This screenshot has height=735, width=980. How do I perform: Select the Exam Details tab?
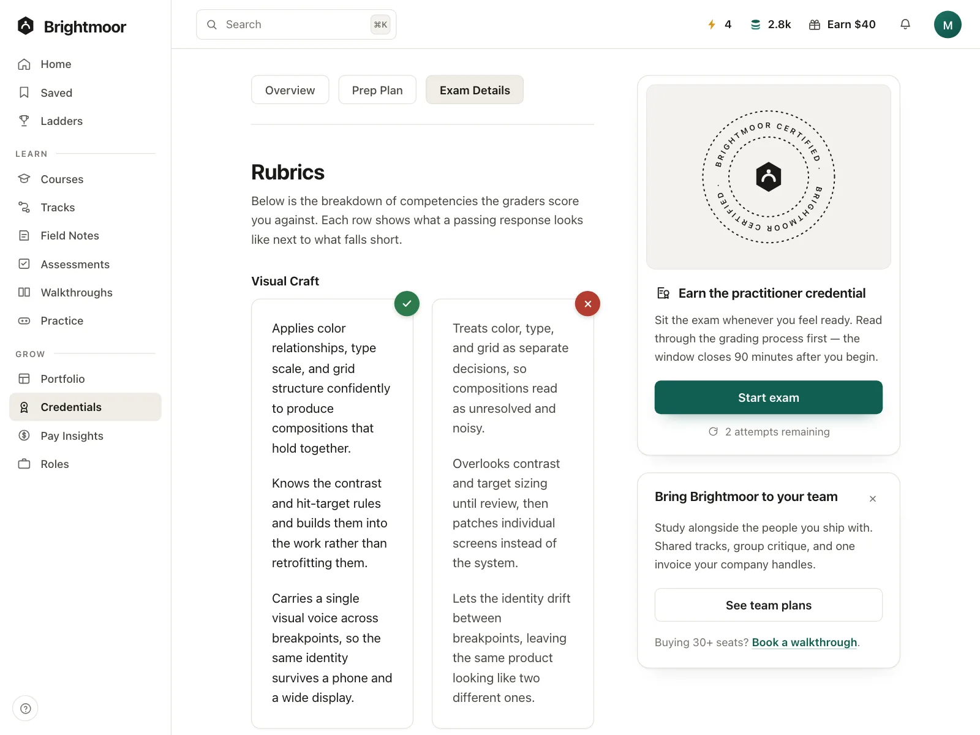tap(475, 90)
